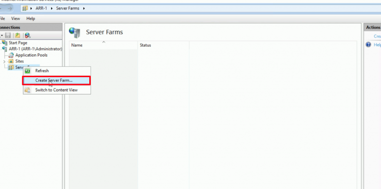The width and height of the screenshot is (381, 189).
Task: Click the address bar server farm icon
Action: [x=25, y=8]
